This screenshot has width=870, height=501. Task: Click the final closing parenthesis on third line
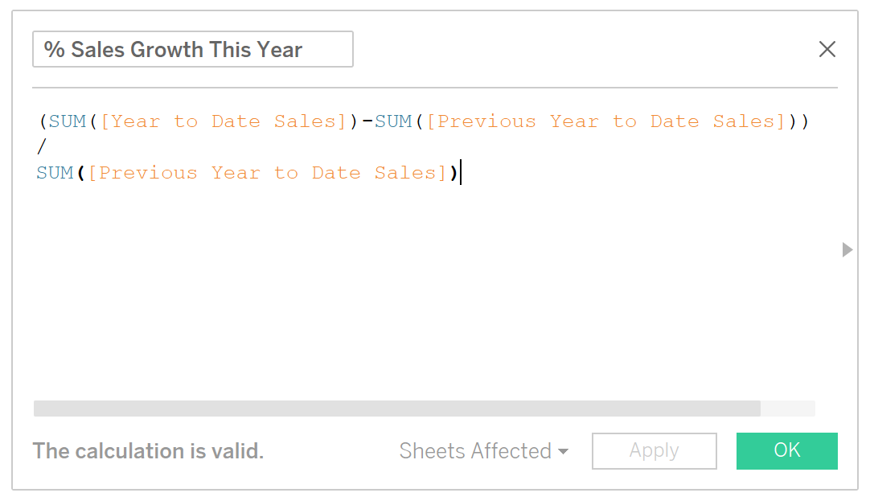(x=453, y=173)
